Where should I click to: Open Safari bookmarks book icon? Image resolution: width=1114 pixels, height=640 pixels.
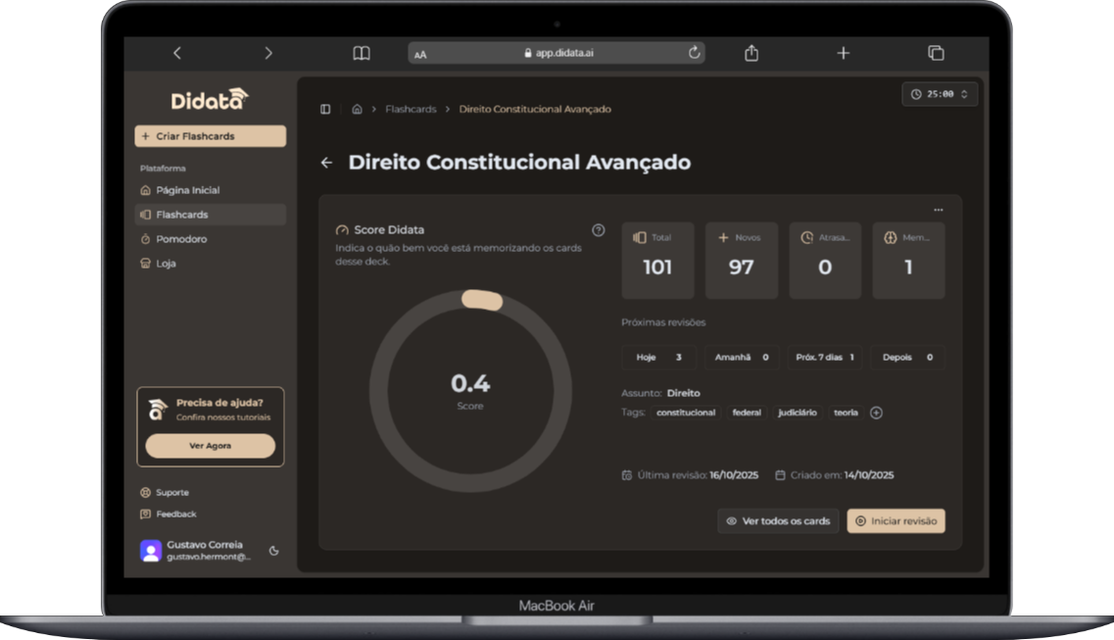point(362,53)
